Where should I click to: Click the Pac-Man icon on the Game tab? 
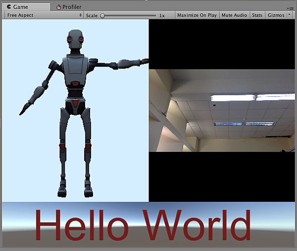9,7
